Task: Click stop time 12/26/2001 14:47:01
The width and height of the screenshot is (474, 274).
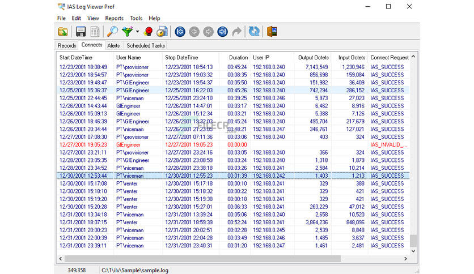Action: coord(189,106)
